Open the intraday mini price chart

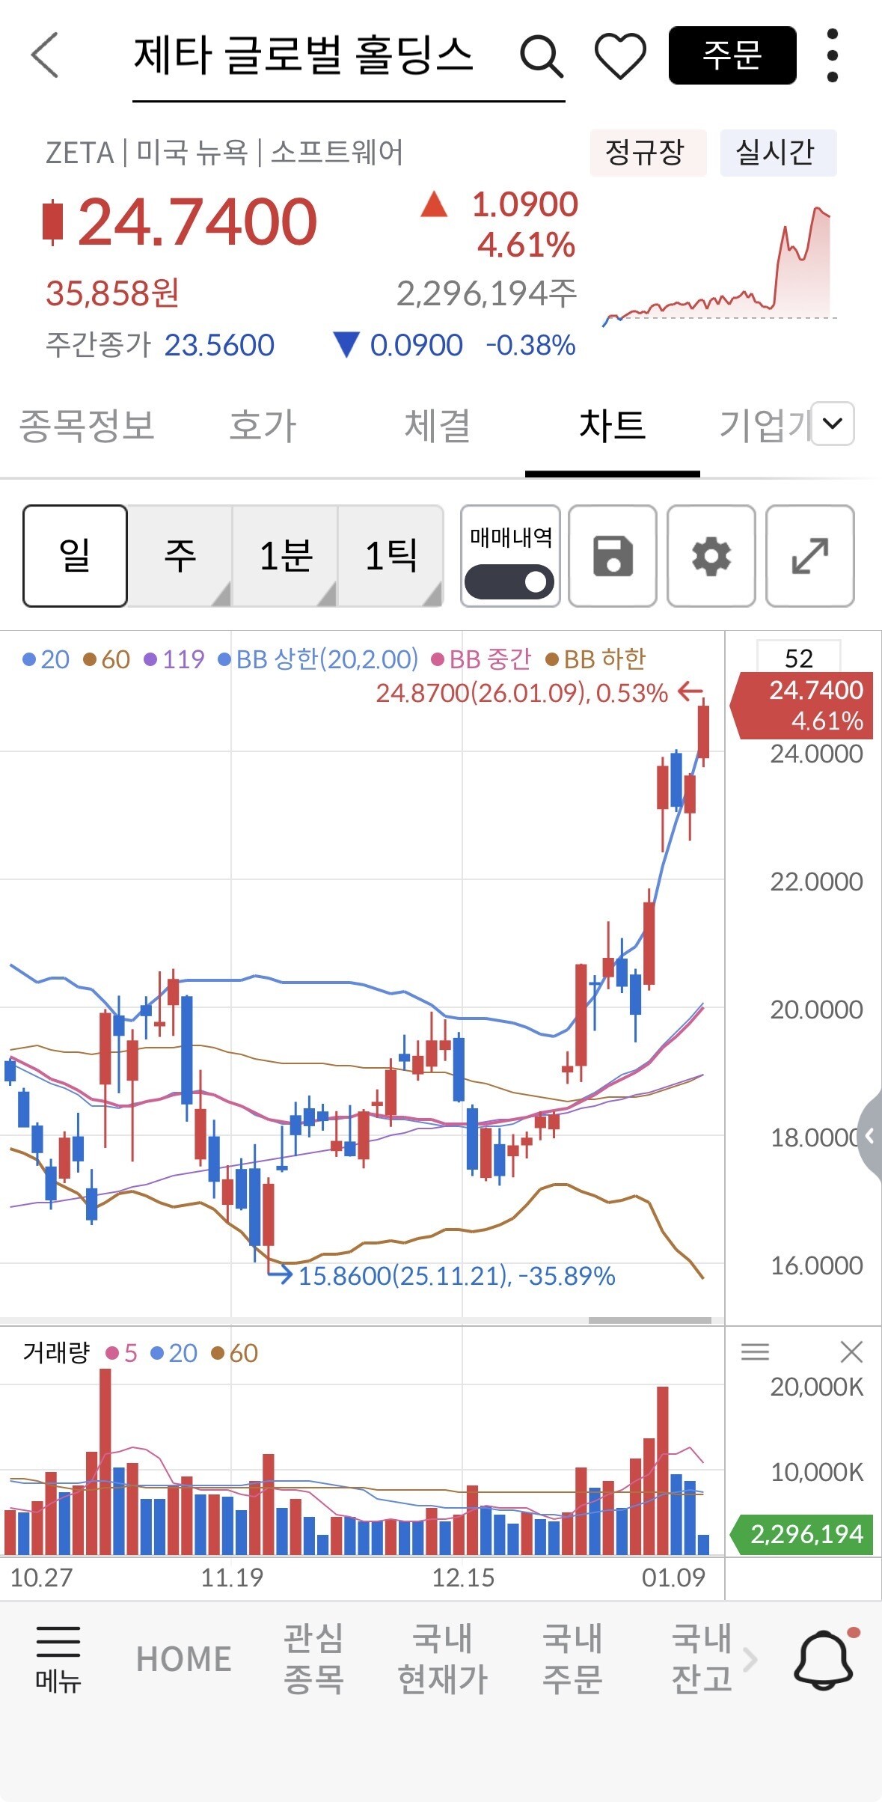click(x=720, y=266)
